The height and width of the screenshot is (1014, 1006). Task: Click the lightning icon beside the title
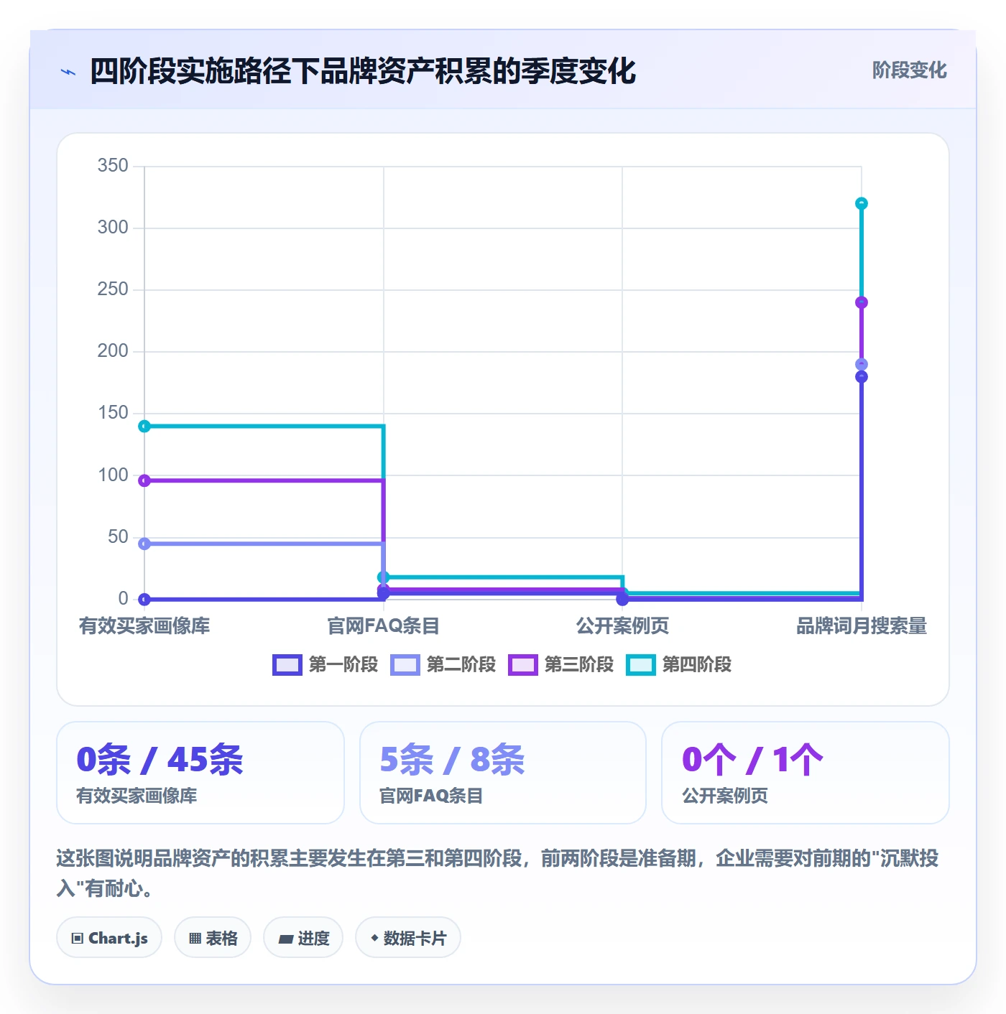(x=68, y=72)
